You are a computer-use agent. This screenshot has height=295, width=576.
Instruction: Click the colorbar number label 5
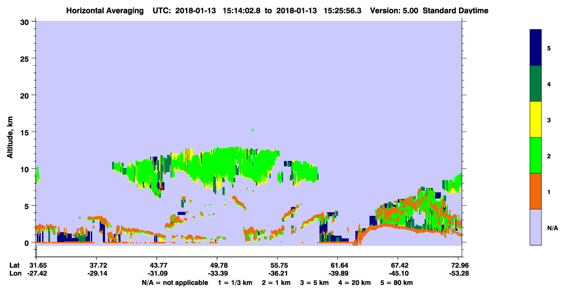pos(549,48)
